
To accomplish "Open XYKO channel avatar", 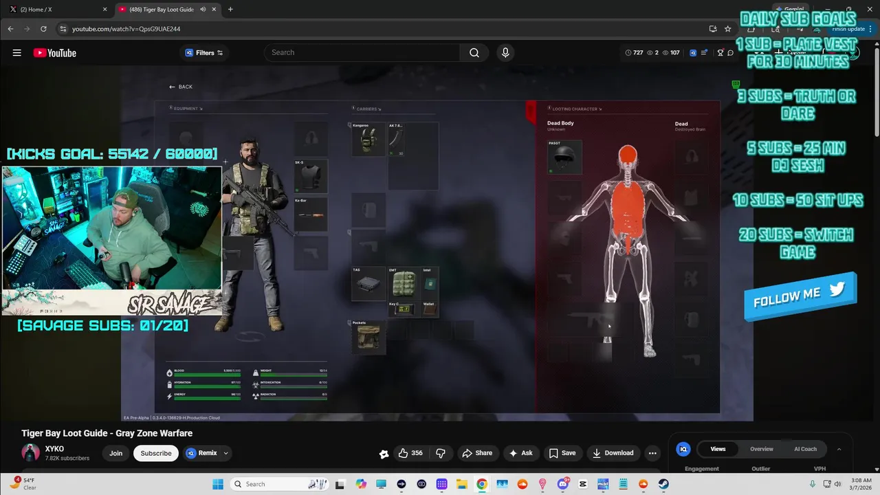I will [30, 453].
